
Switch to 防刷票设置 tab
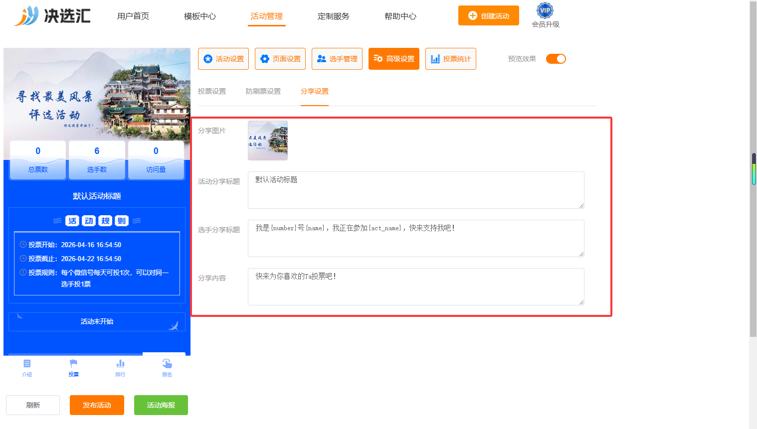pos(263,91)
